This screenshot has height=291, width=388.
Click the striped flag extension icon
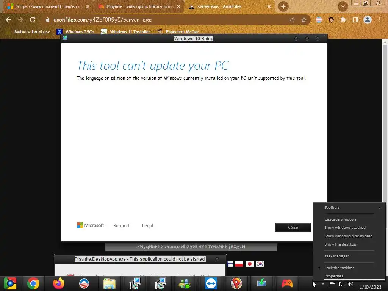[x=319, y=20]
